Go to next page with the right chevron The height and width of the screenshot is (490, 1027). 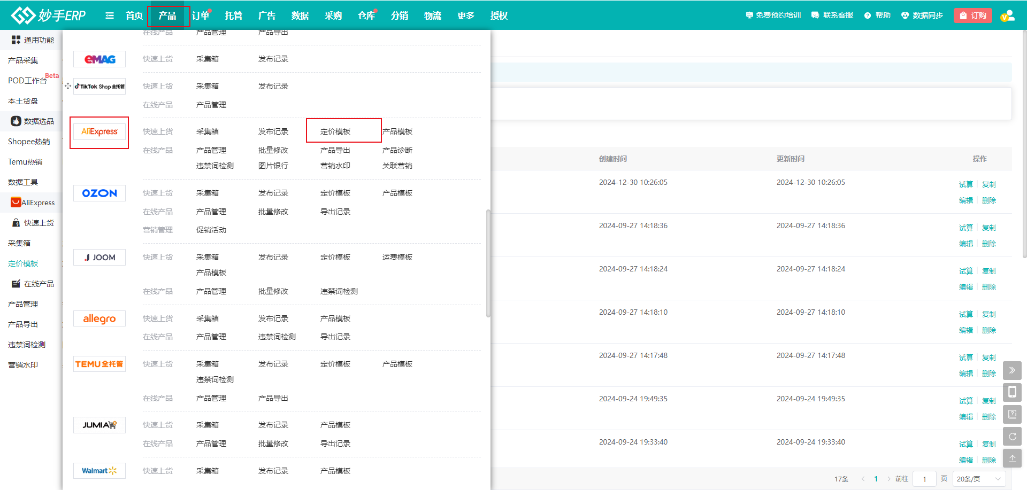888,479
